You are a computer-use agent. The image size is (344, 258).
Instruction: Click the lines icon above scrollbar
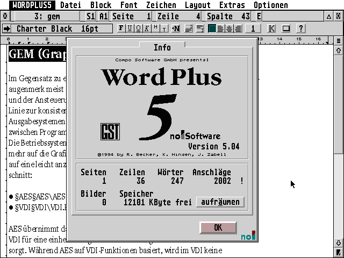point(338,41)
